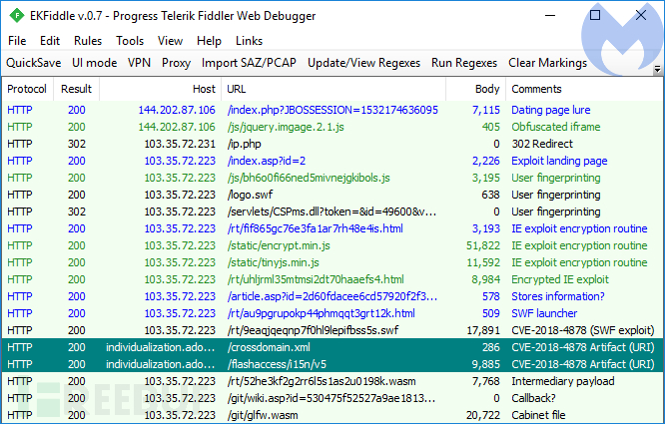The height and width of the screenshot is (424, 665).
Task: Open the View menu
Action: point(170,41)
